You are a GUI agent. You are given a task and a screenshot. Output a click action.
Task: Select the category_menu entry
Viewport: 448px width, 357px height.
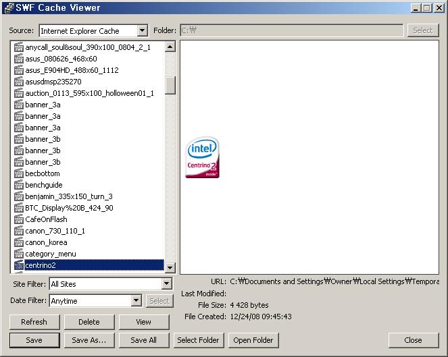point(51,254)
